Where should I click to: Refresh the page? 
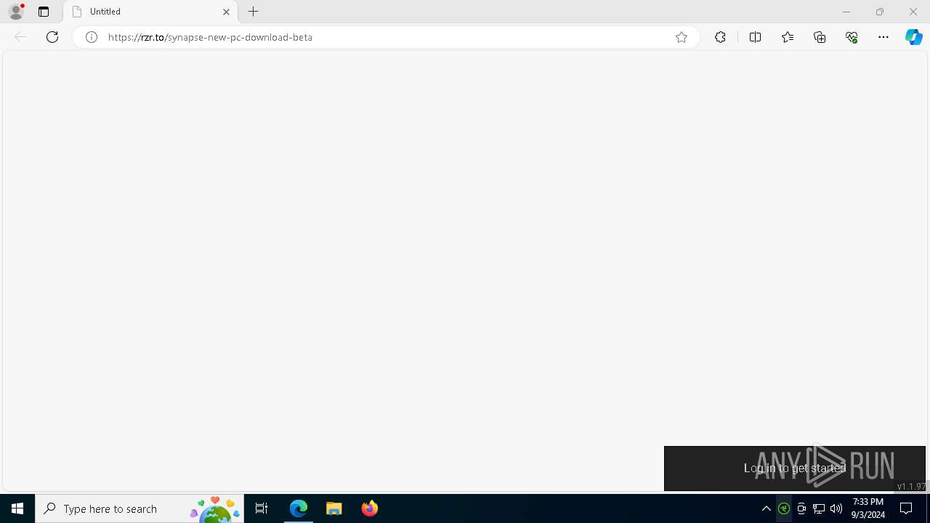pos(52,37)
